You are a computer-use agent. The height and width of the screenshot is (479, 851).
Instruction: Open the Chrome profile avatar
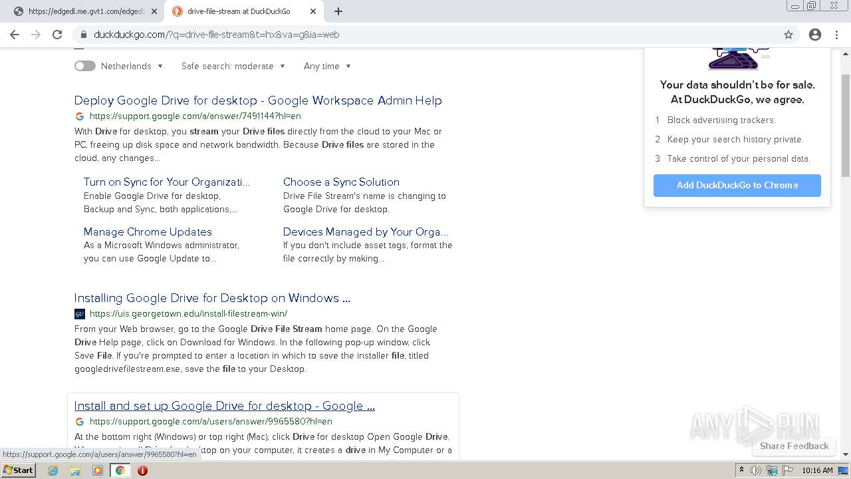tap(815, 35)
